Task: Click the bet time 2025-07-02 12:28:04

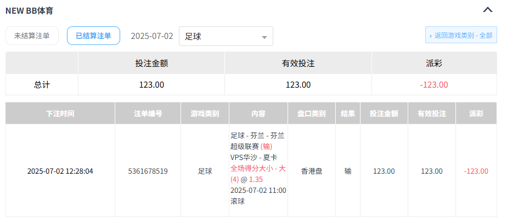Action: (60, 171)
